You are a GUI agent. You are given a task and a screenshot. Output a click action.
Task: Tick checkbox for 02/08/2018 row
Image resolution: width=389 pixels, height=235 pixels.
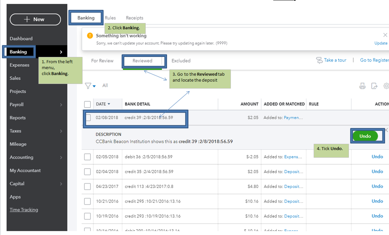coord(88,118)
